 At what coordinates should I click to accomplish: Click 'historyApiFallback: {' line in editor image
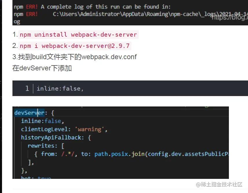(56, 138)
